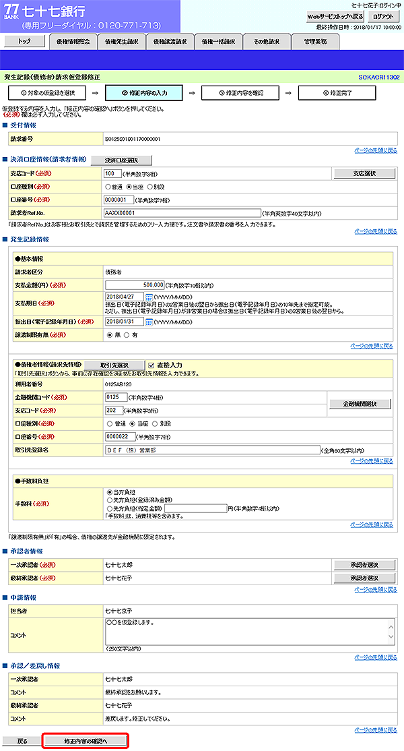
Task: Select 普通 account type in 債権者情報
Action: click(x=110, y=424)
